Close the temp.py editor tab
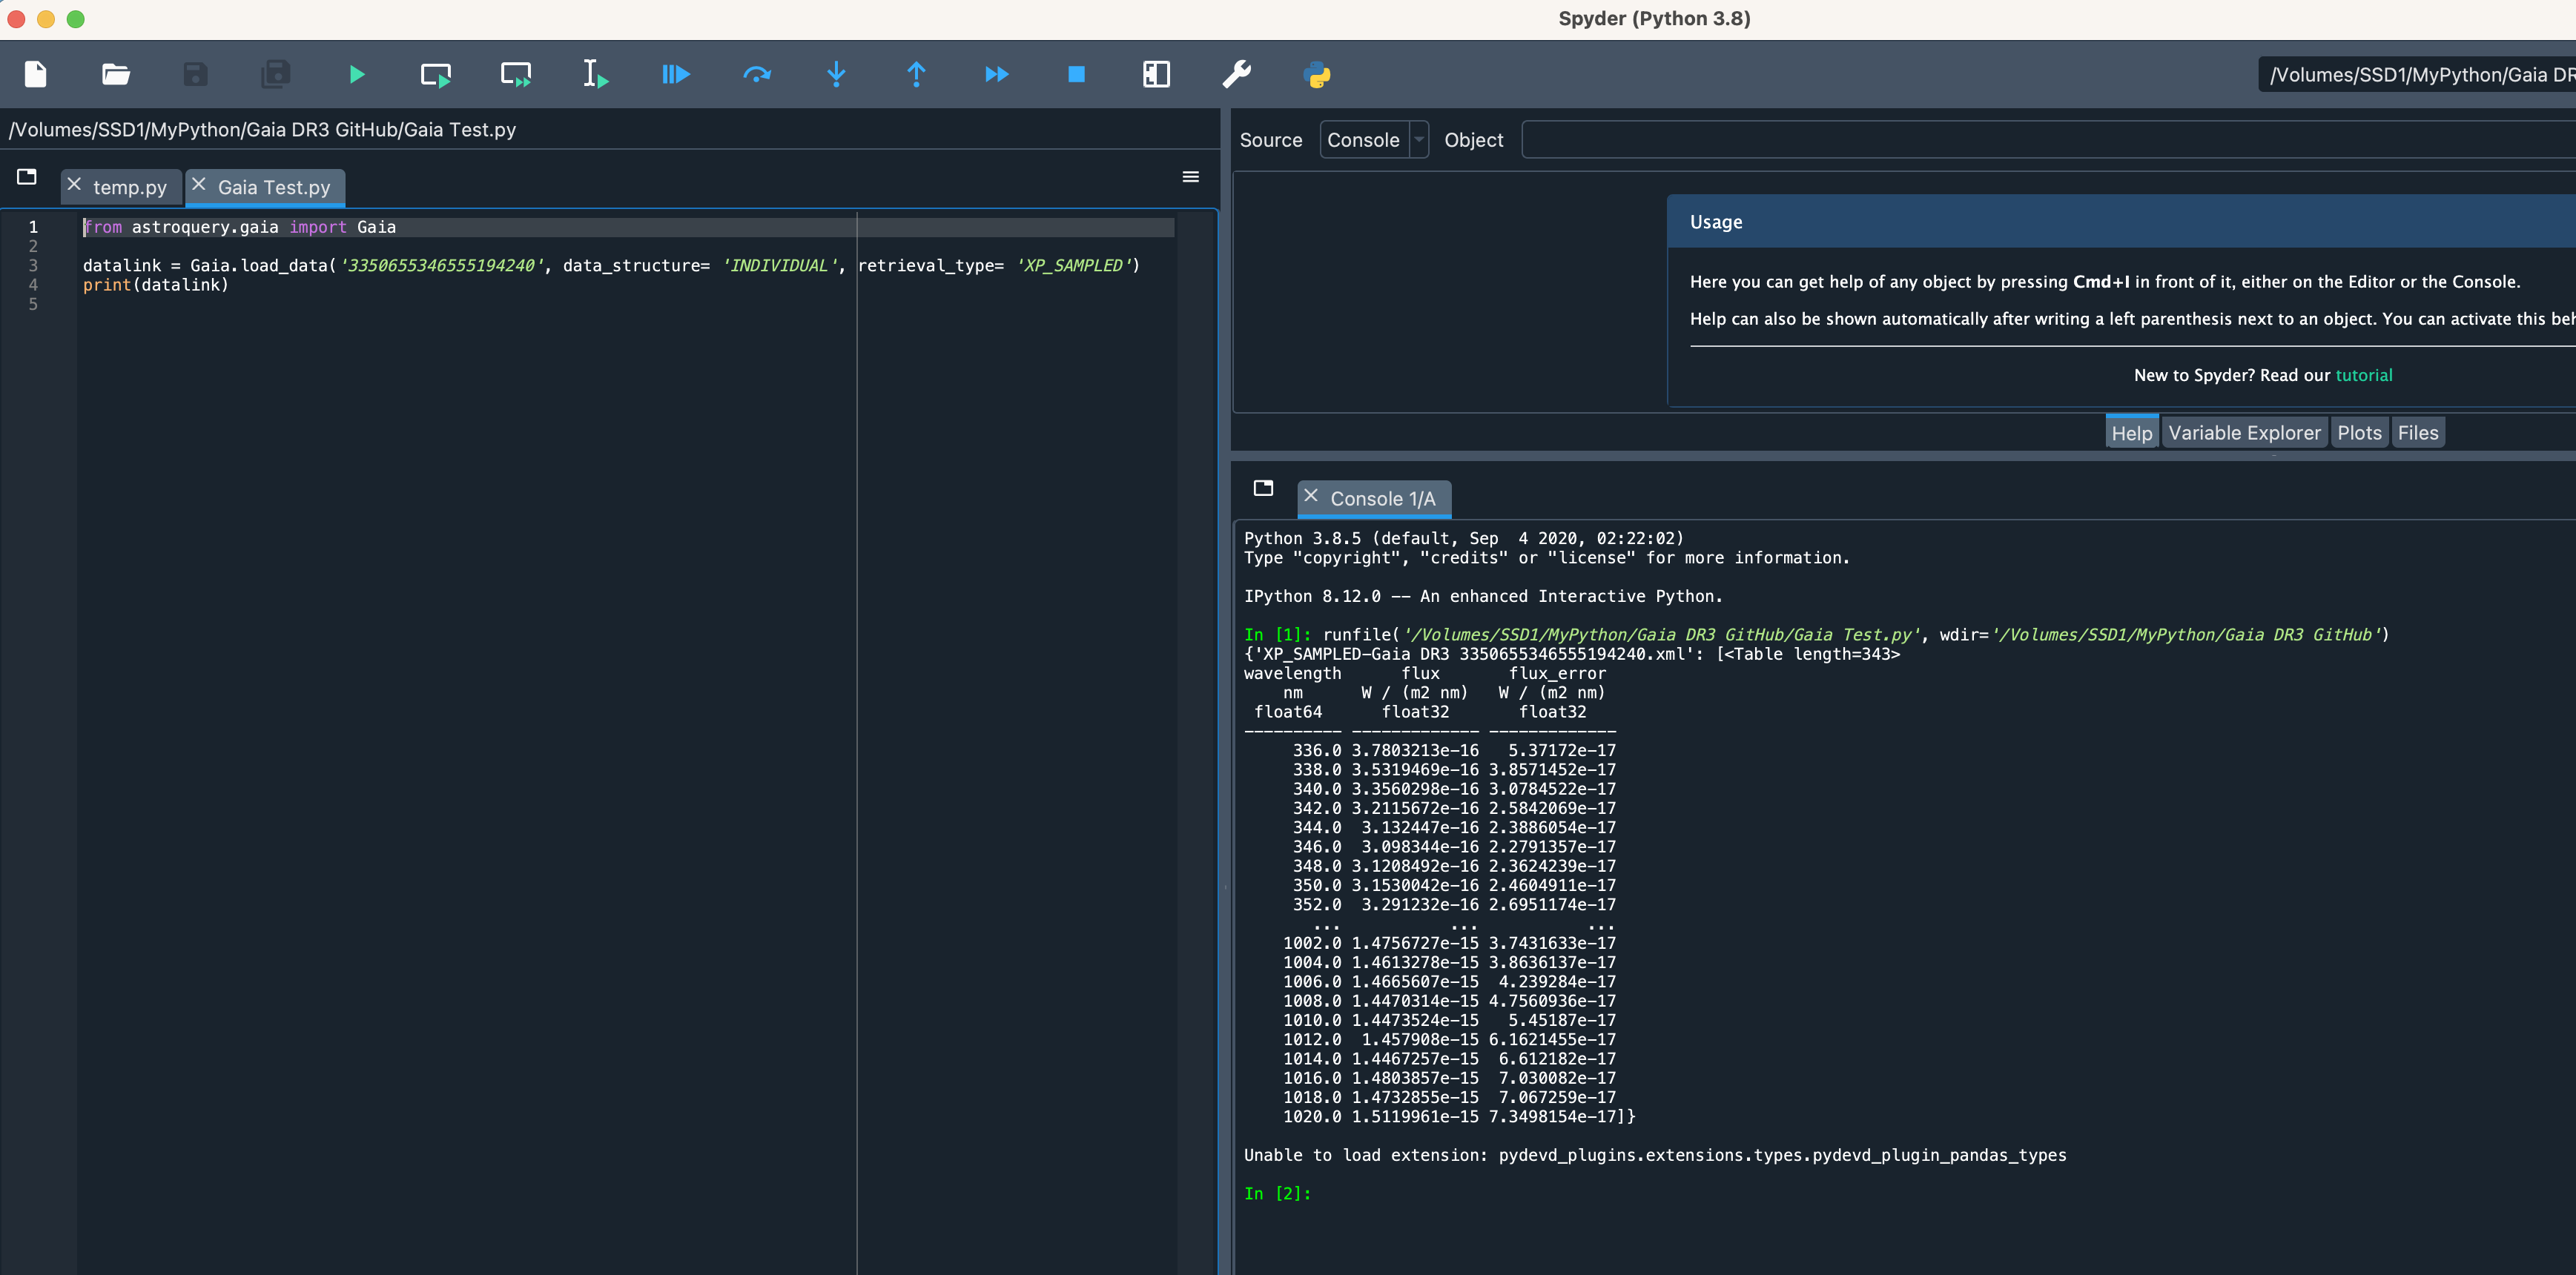Screen dimensions: 2576x1275 coord(74,185)
